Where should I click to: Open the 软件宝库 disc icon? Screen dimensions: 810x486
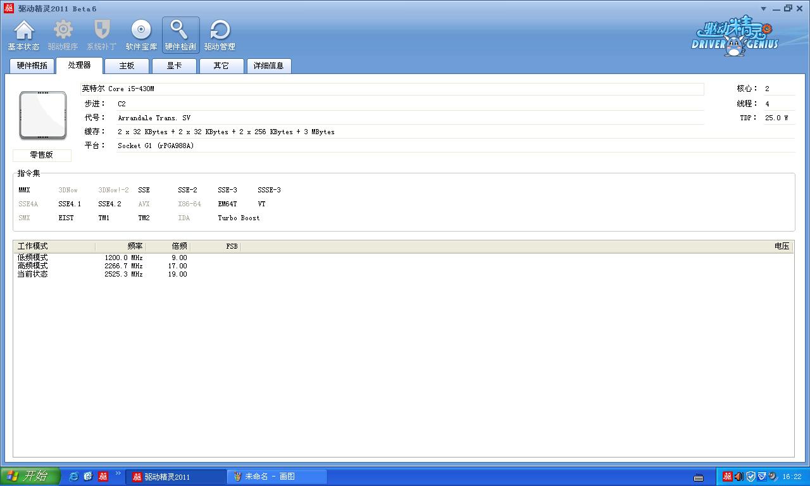(x=141, y=35)
